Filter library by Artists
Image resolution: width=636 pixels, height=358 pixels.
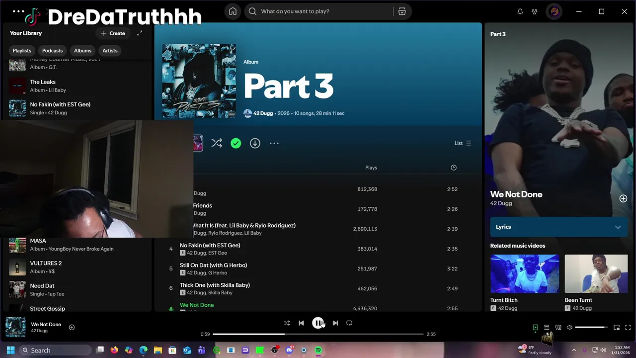[110, 51]
